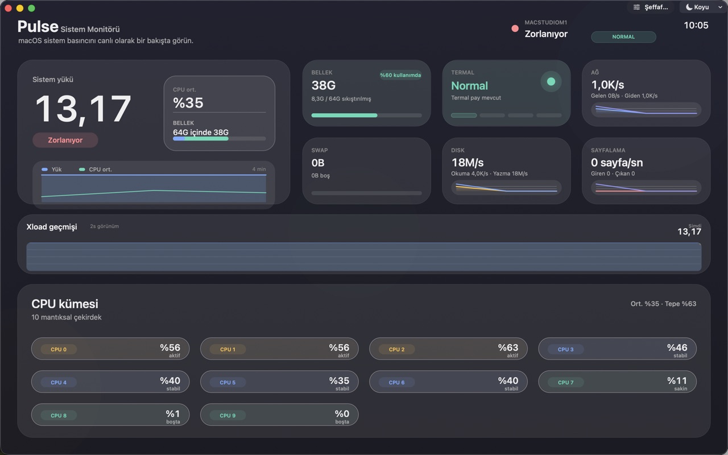Click the '0 sayfa/sn' paging value
728x455 pixels.
click(617, 163)
